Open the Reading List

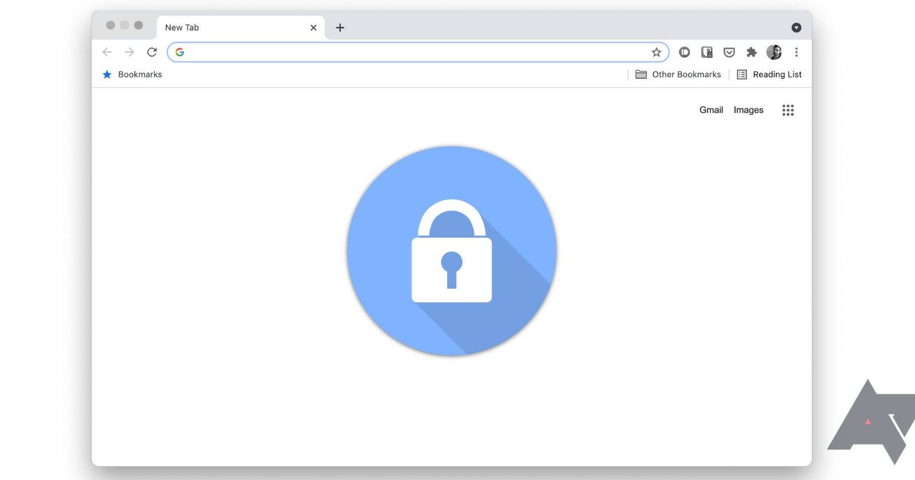pyautogui.click(x=769, y=74)
